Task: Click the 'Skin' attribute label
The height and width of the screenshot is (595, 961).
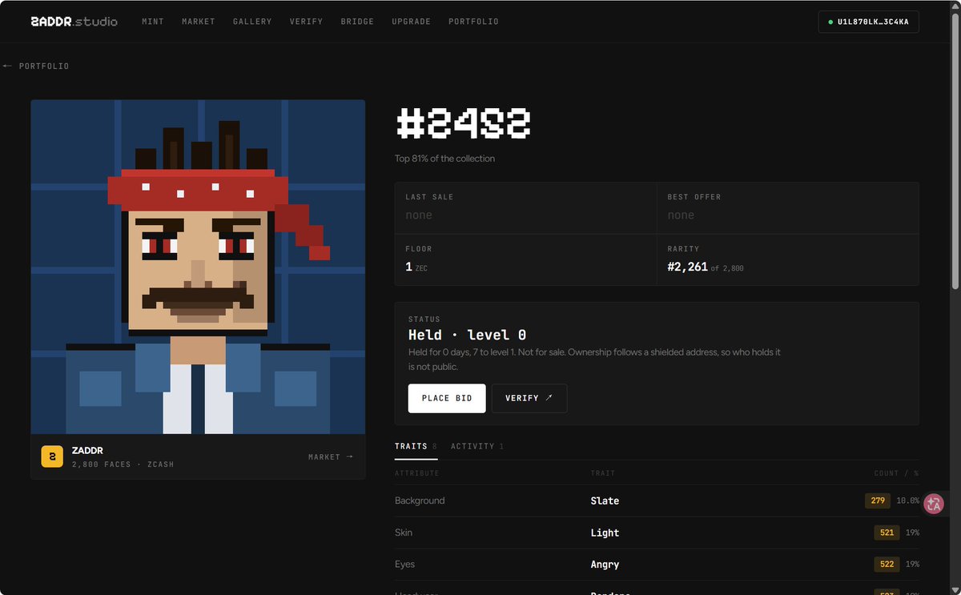Action: (404, 533)
